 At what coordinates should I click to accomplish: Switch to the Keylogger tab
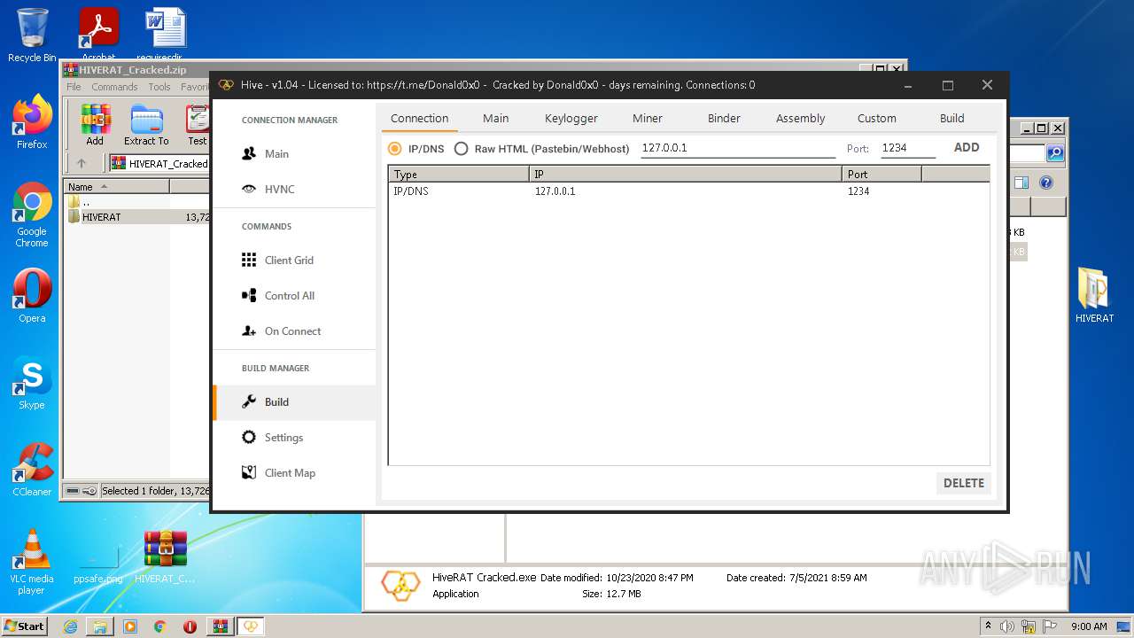[571, 118]
